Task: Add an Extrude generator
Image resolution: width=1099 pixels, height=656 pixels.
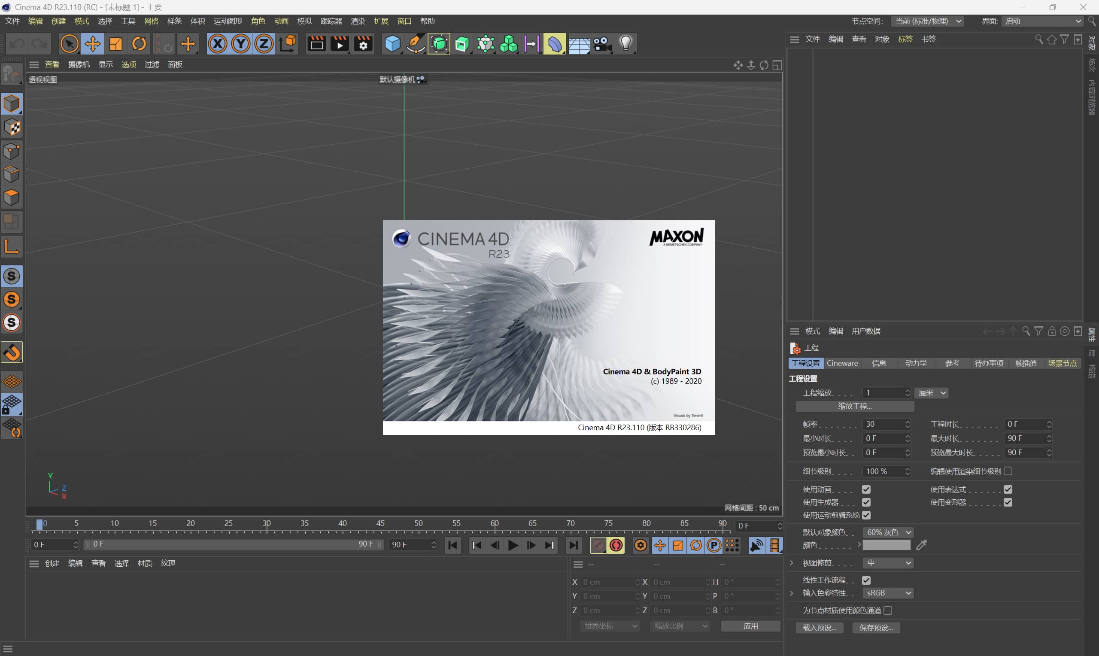Action: point(462,44)
